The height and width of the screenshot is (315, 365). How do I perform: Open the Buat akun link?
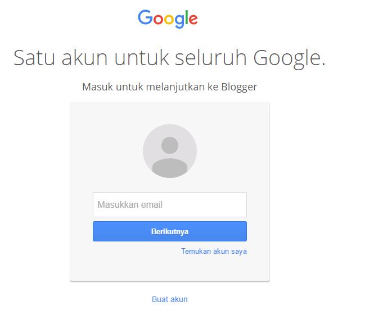coord(170,299)
